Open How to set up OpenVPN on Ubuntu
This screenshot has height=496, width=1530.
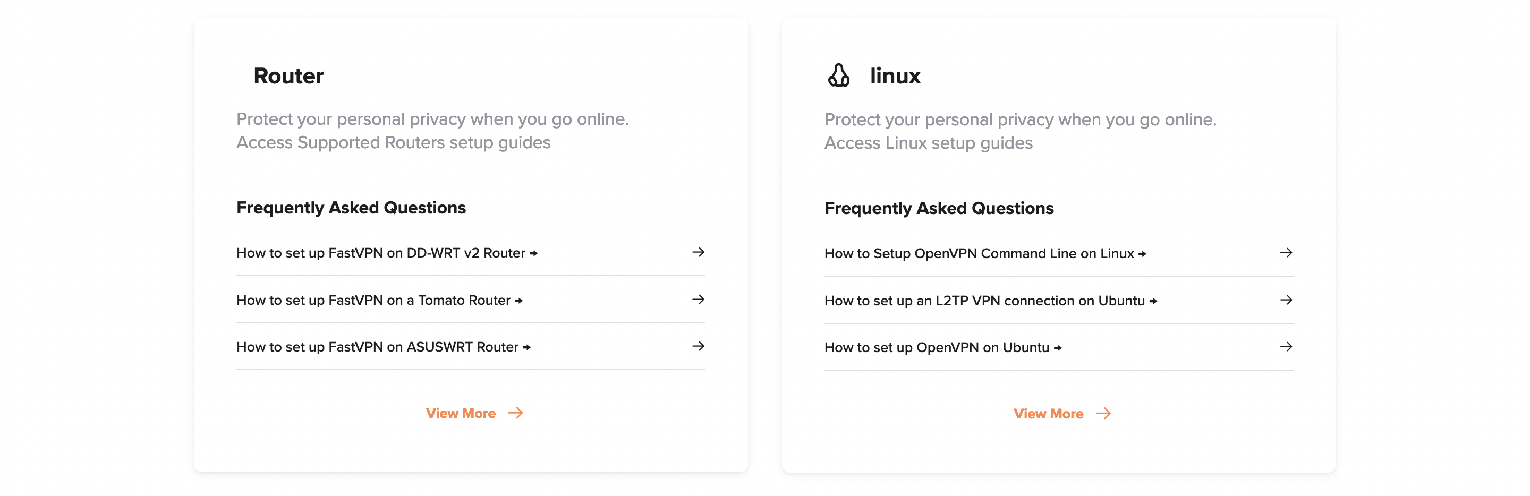click(942, 347)
